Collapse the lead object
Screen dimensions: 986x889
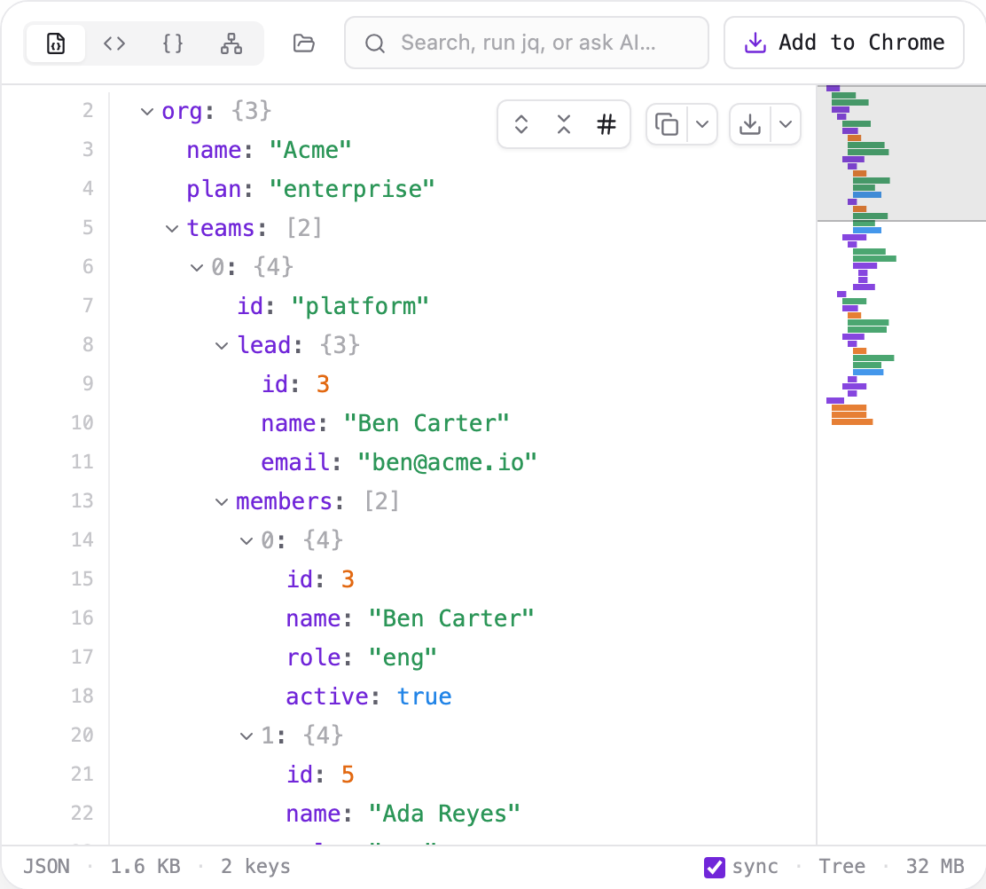pyautogui.click(x=222, y=345)
